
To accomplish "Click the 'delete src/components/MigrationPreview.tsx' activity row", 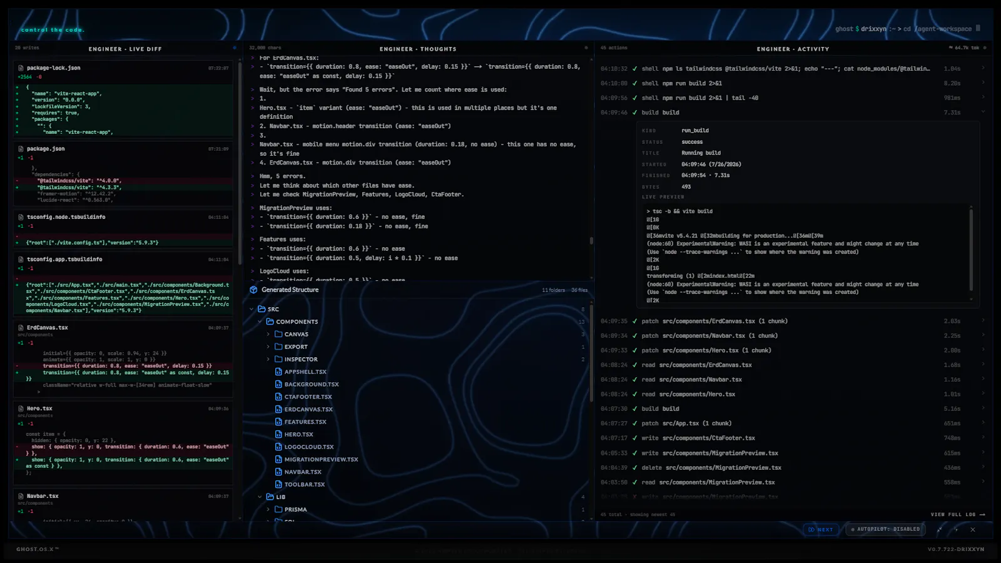I will click(793, 467).
